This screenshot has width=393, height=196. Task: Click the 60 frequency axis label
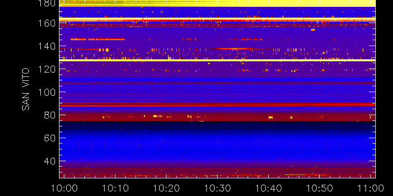pyautogui.click(x=50, y=138)
